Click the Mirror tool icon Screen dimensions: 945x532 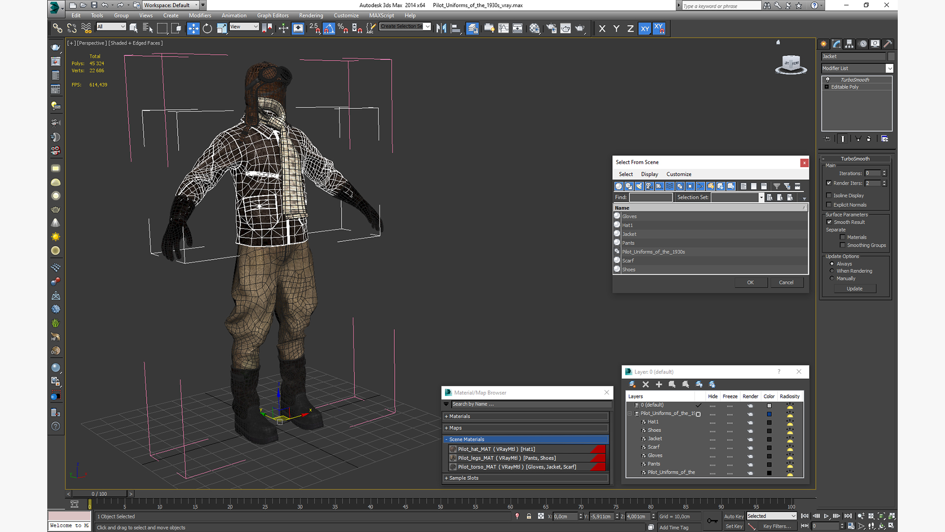click(441, 29)
